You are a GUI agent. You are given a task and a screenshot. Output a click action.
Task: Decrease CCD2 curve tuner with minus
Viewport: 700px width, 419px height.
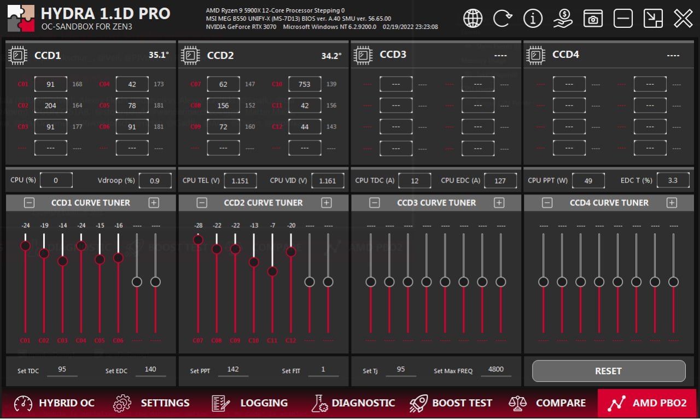coord(202,203)
